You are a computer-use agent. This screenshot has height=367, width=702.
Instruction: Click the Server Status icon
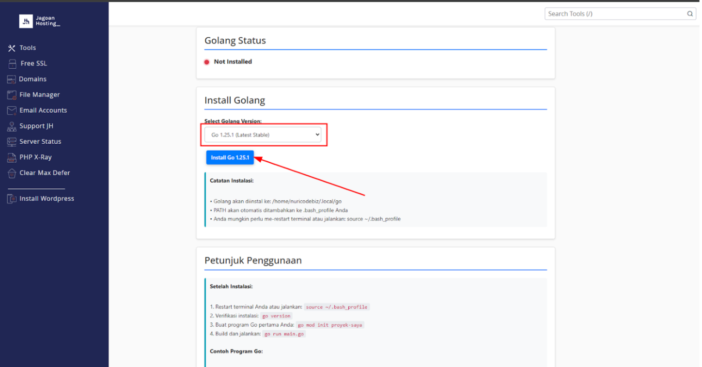point(12,142)
